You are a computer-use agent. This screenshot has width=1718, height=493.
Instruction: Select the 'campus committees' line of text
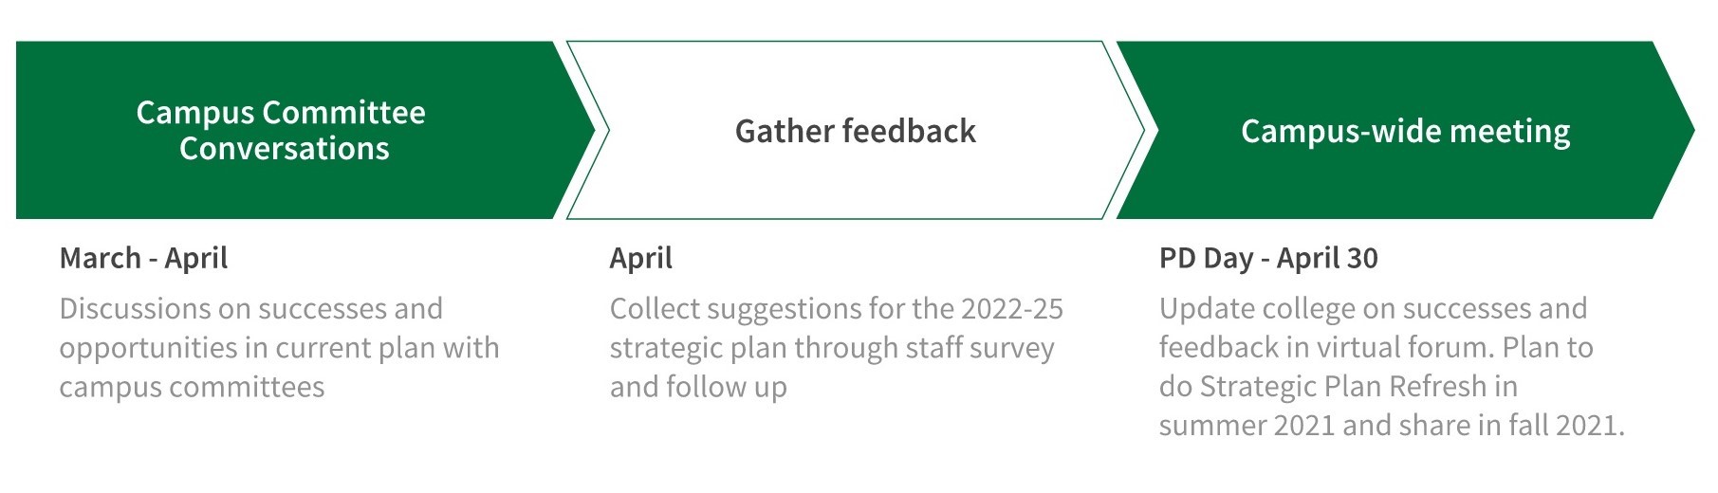[x=192, y=386]
